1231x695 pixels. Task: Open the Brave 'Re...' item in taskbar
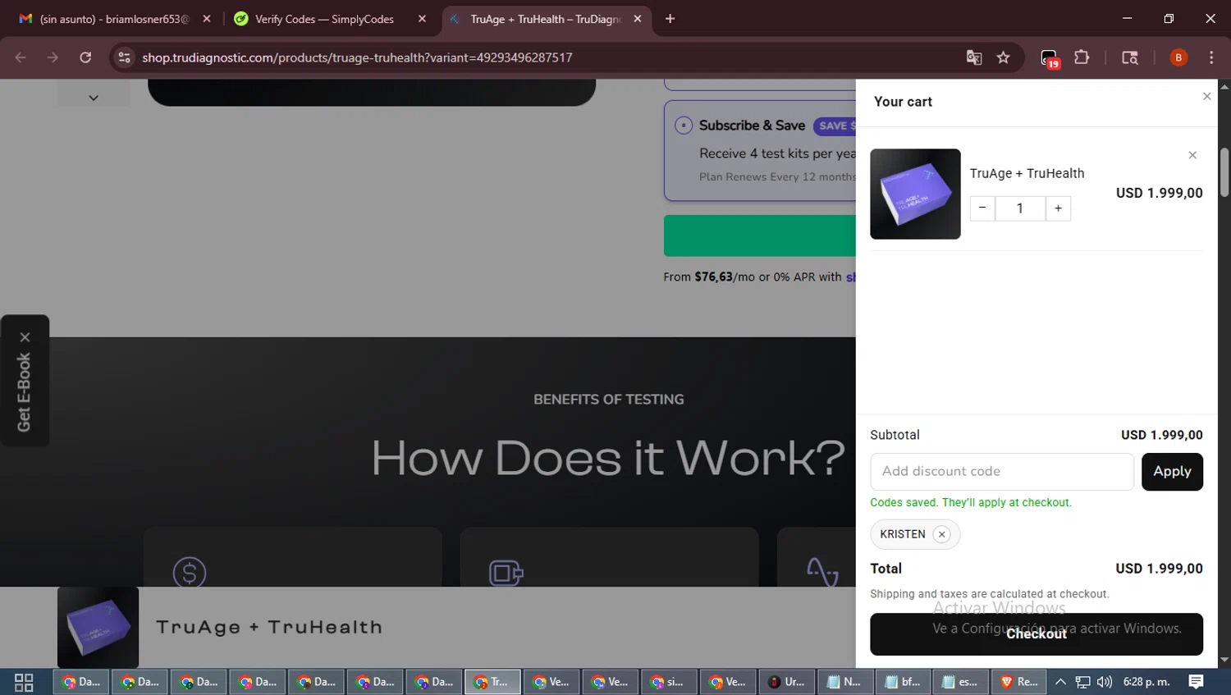[x=1019, y=682]
